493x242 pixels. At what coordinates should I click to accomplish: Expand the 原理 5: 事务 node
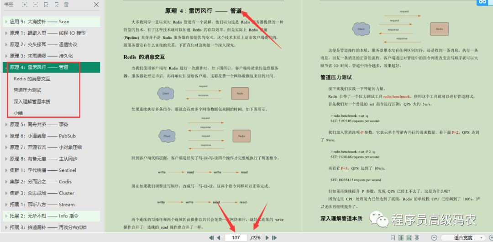(6, 124)
